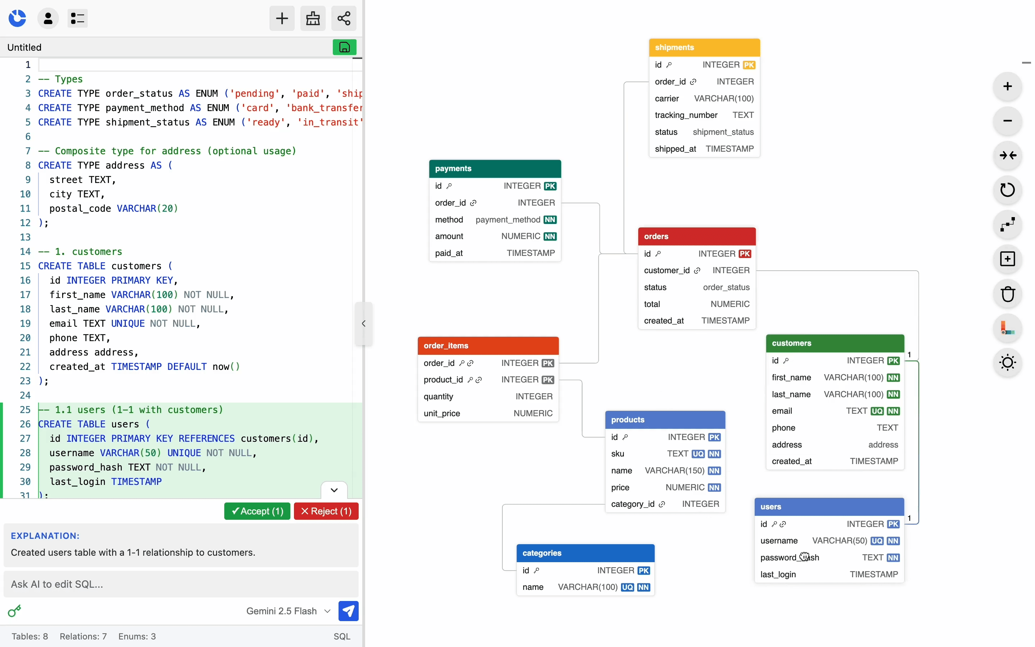
Task: Collapse the SQL editor panel arrow
Action: pos(364,323)
